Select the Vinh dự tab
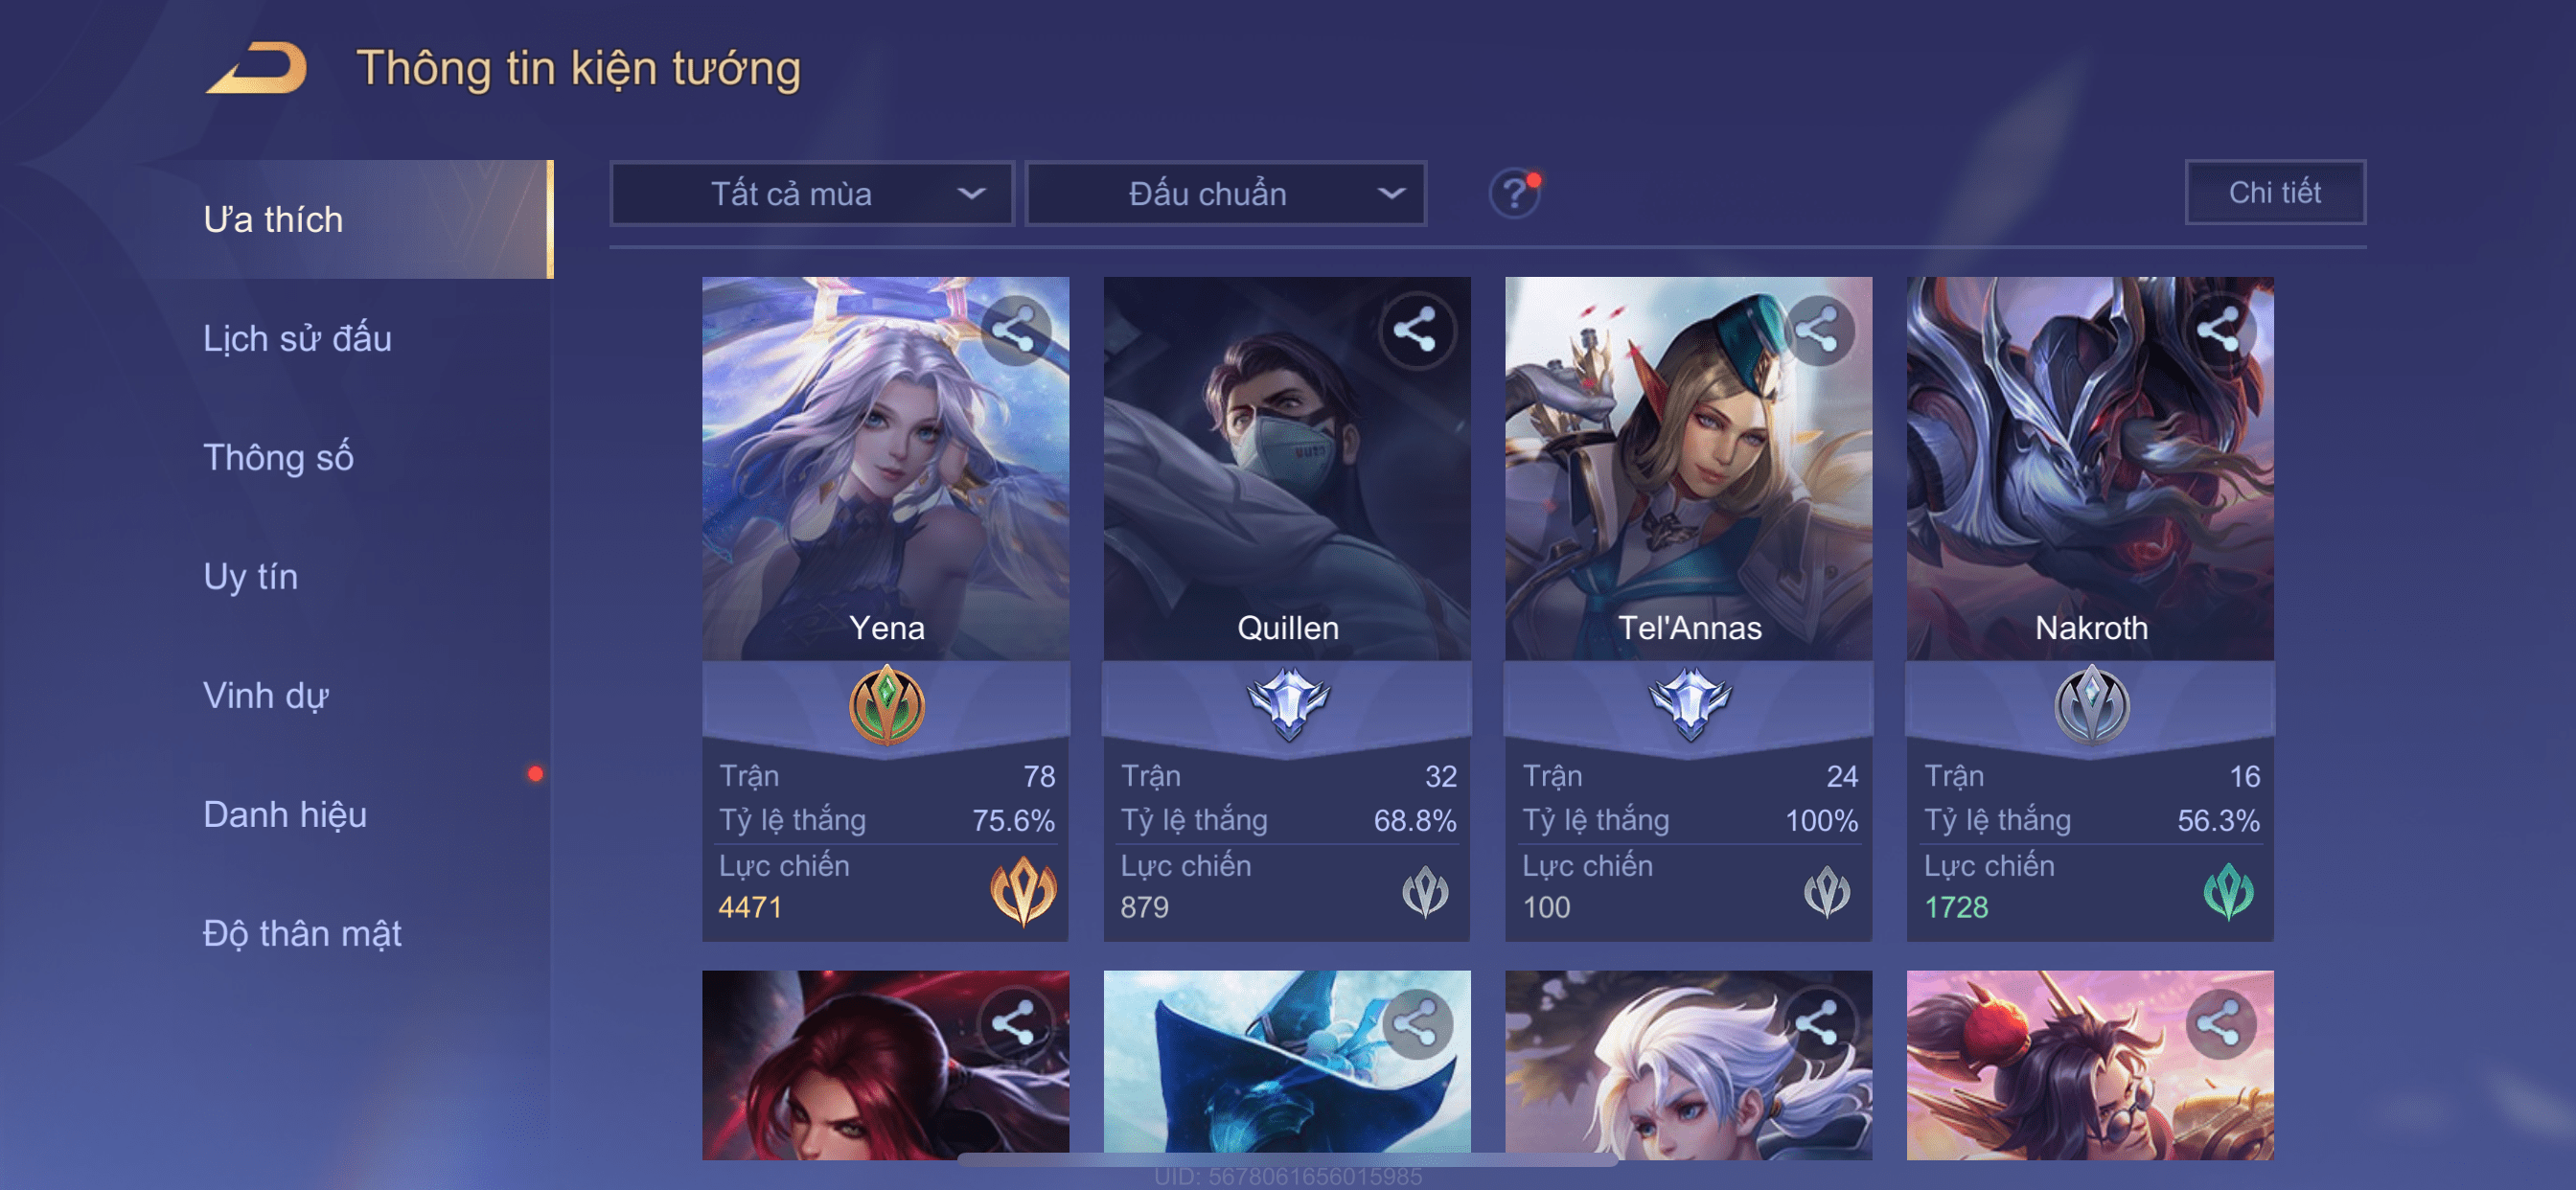 (266, 695)
